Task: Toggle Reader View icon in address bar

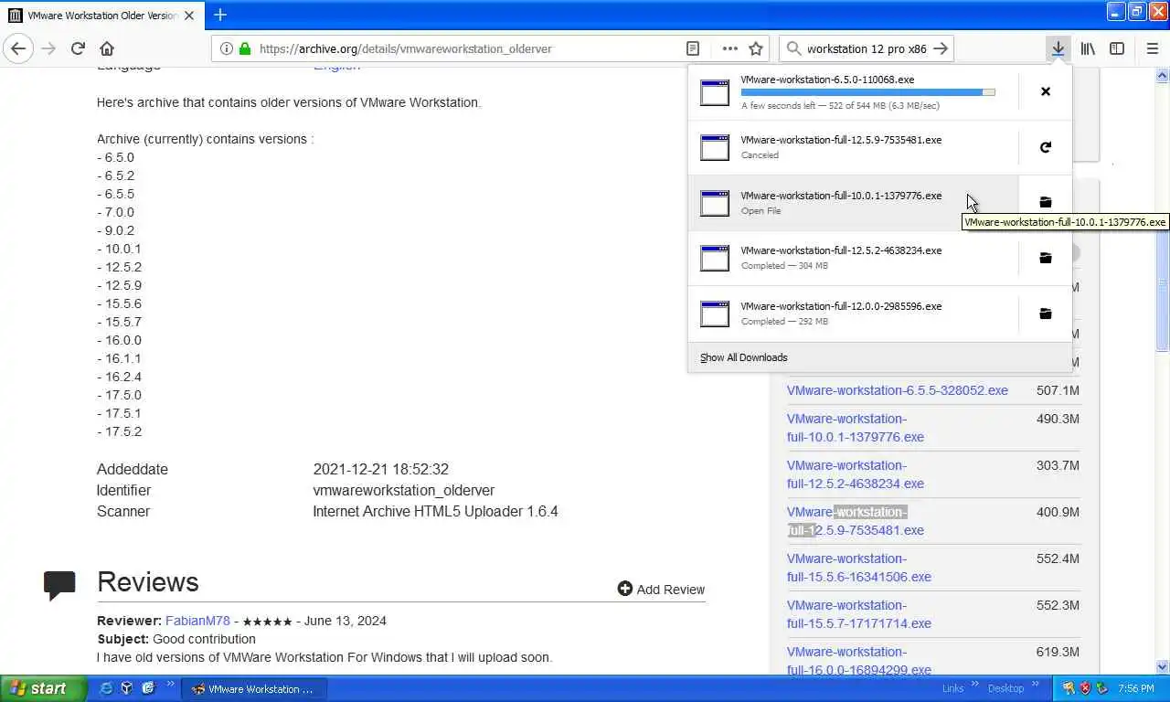Action: [x=693, y=48]
